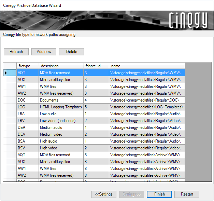Restart the database wizard
This screenshot has height=201, width=214.
click(187, 194)
